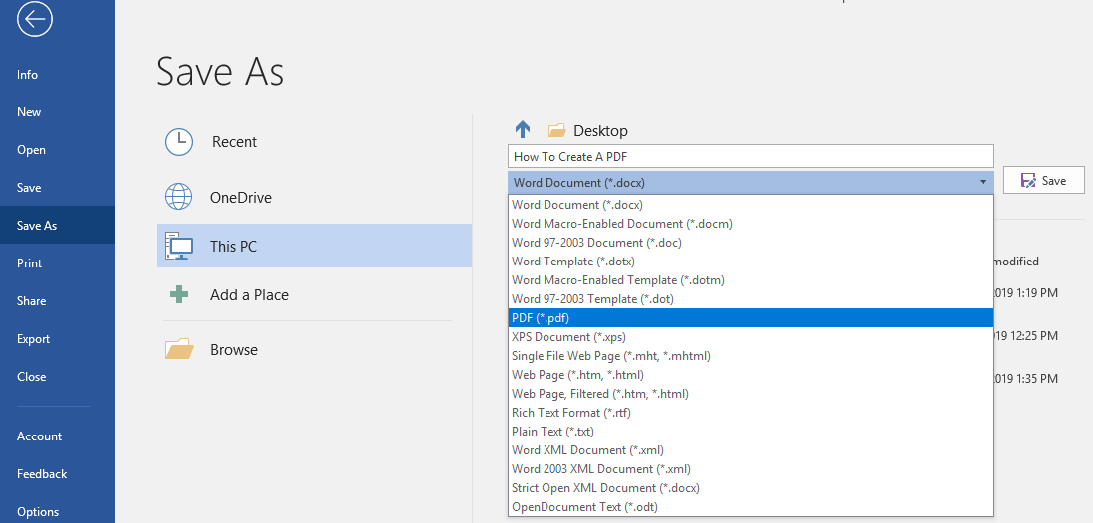Choose Word 97-2003 Template (*.dot)

[751, 298]
